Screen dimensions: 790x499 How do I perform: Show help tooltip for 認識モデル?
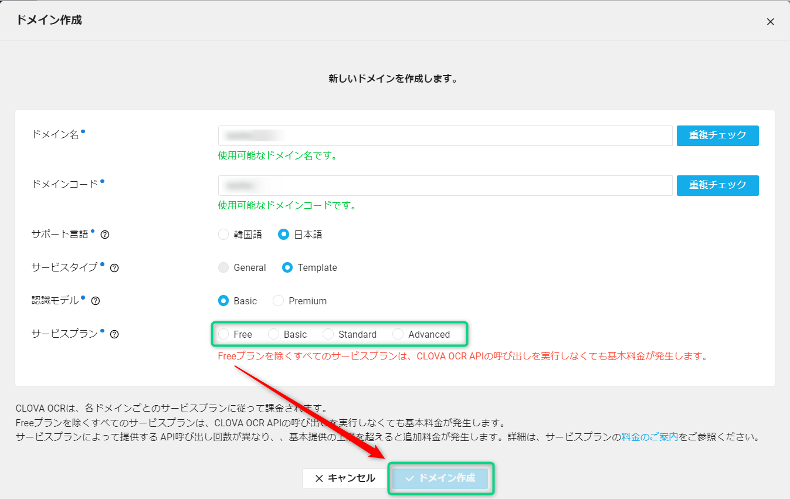coord(96,301)
